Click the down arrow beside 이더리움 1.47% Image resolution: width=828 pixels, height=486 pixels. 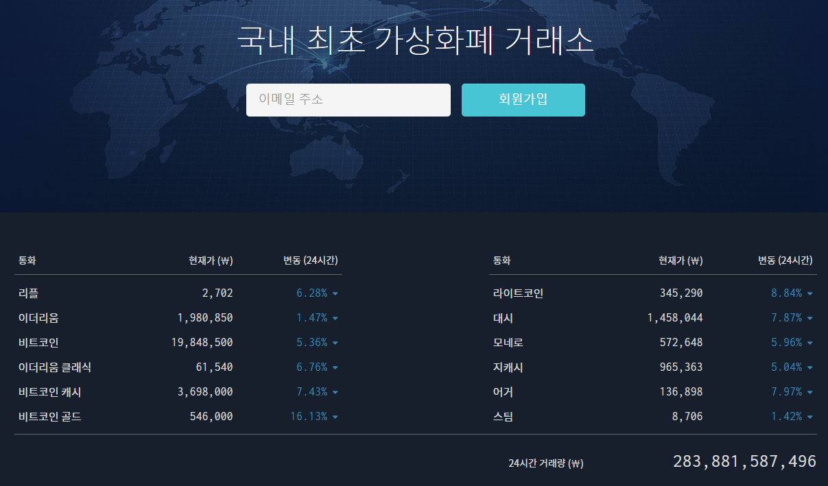(335, 319)
